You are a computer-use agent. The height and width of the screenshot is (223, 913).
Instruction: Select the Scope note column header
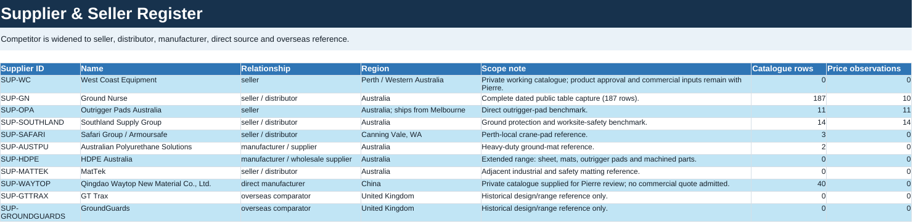616,69
